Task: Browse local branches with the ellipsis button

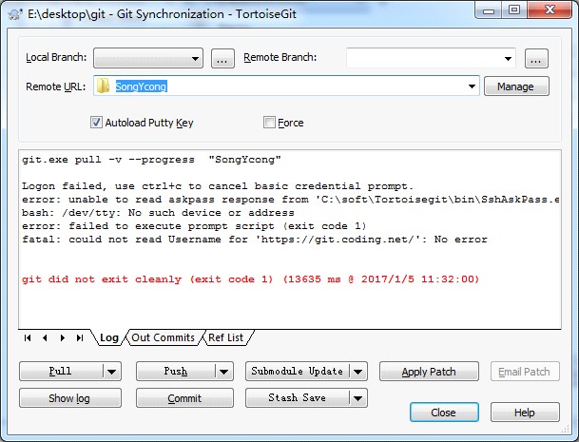Action: [x=222, y=58]
